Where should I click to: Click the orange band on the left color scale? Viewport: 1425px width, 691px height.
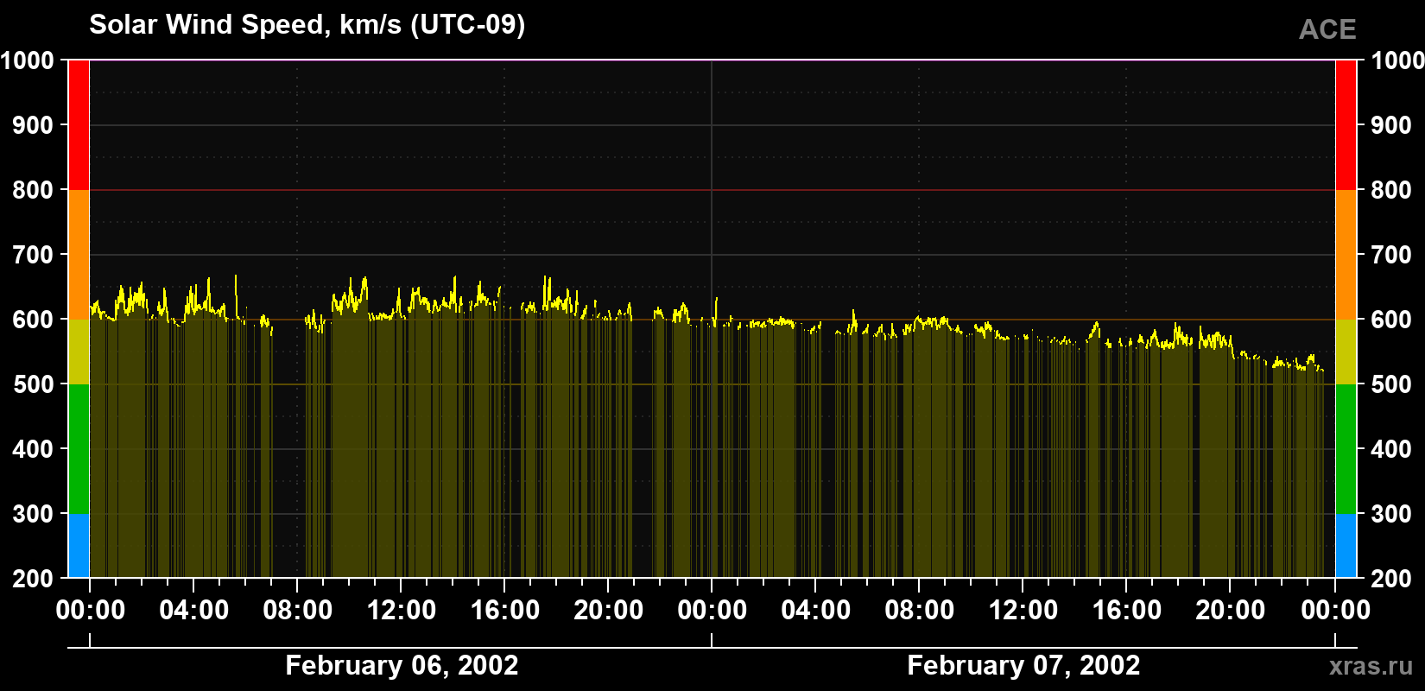(x=79, y=255)
